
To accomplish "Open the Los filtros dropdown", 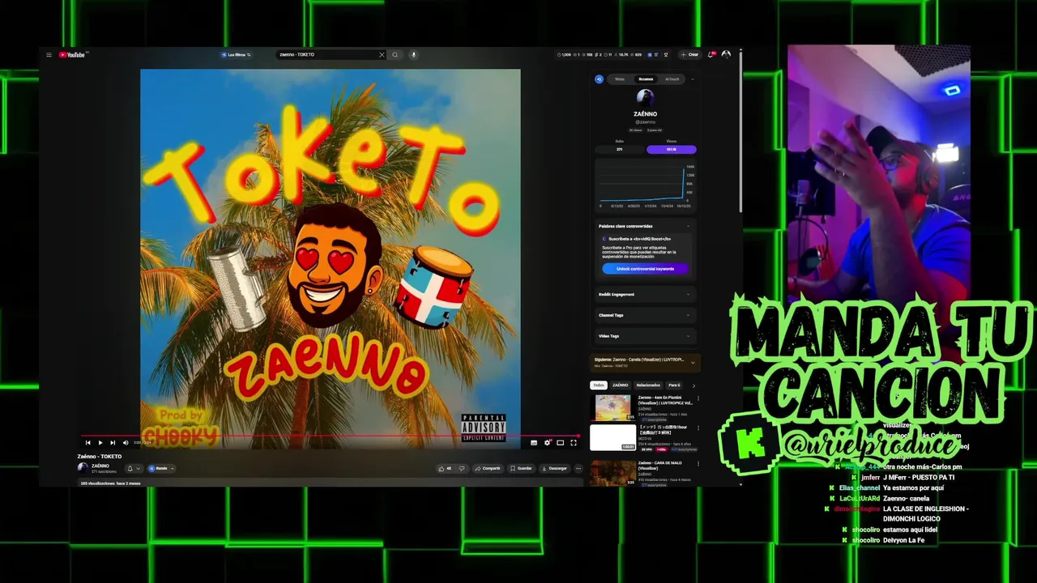I will [236, 55].
